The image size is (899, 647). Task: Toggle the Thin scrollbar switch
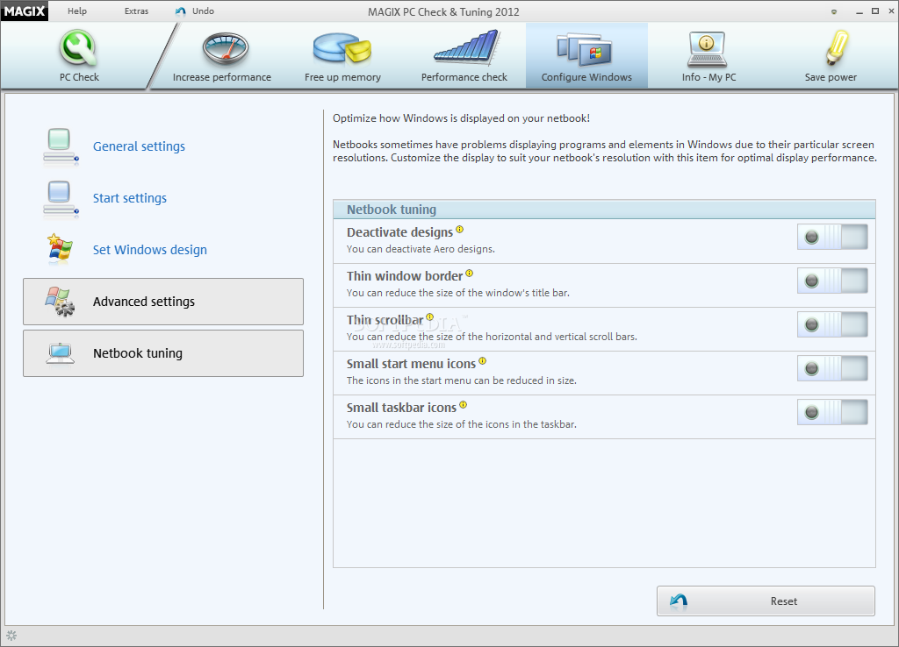tap(832, 324)
